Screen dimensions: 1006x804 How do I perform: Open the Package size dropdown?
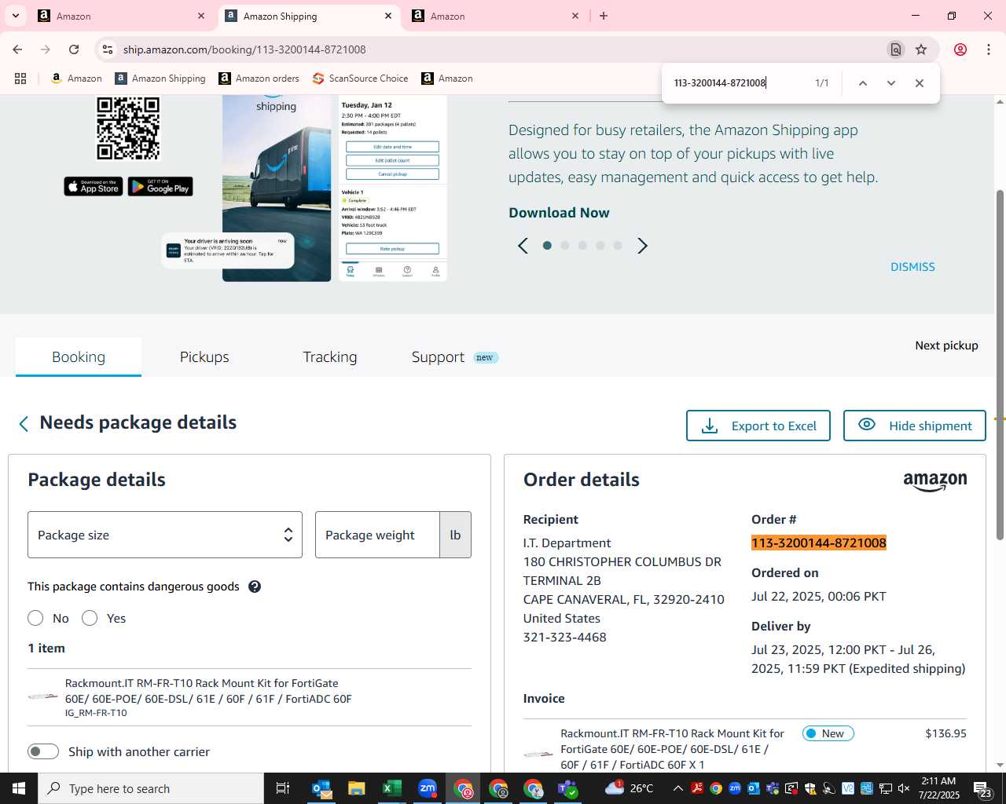point(165,535)
